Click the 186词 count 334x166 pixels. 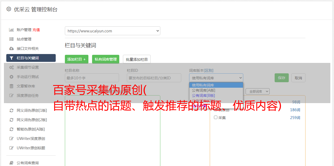[x=295, y=110]
